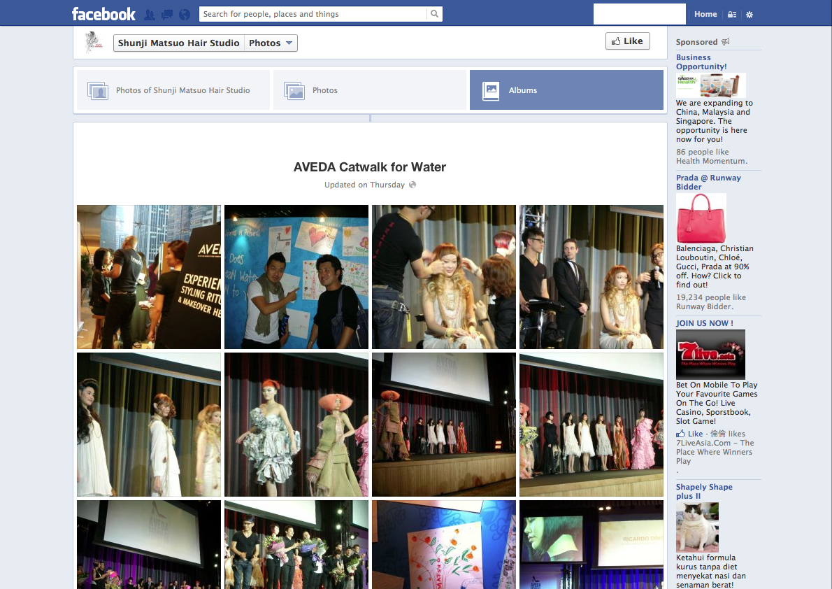The height and width of the screenshot is (589, 832).
Task: Click the Facebook logo
Action: (x=103, y=14)
